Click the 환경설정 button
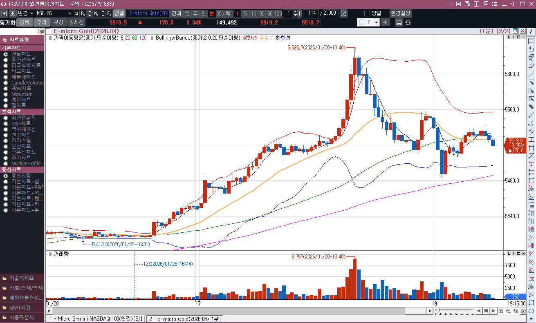This screenshot has width=536, height=323. 401,13
